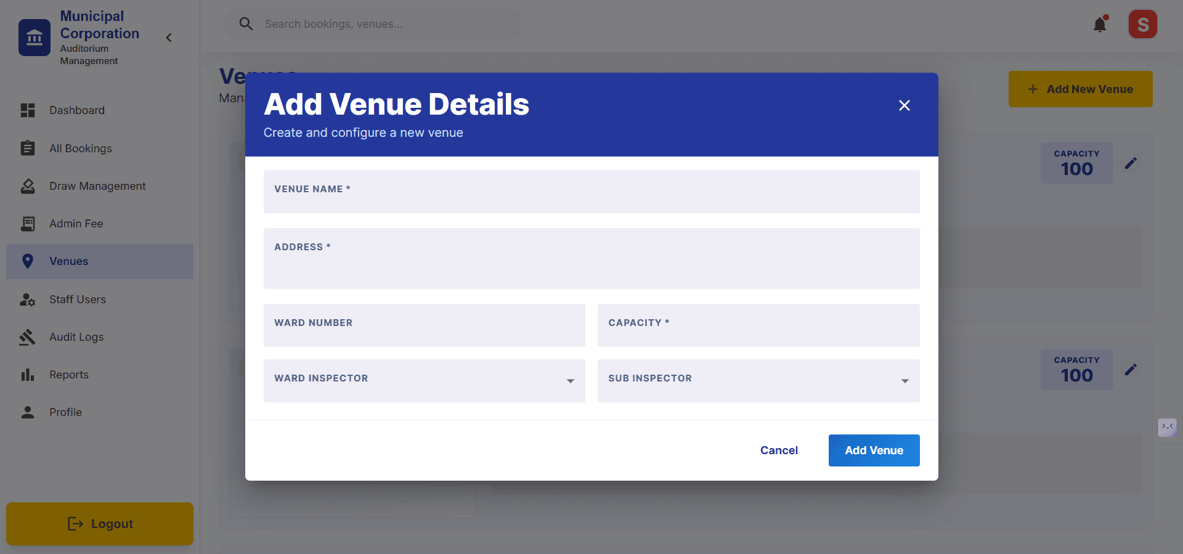The width and height of the screenshot is (1183, 554).
Task: Focus the Search bookings, venues field
Action: click(373, 24)
